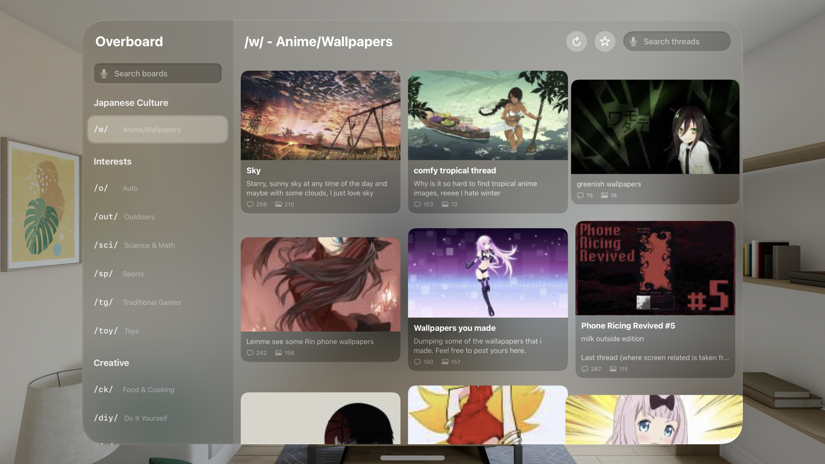Click the Wallpapers you made thread title

click(x=454, y=328)
